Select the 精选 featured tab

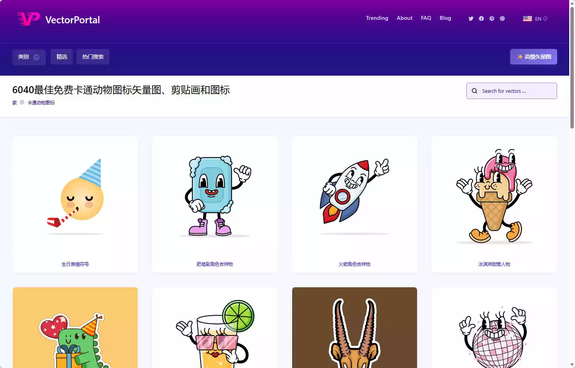tap(62, 57)
